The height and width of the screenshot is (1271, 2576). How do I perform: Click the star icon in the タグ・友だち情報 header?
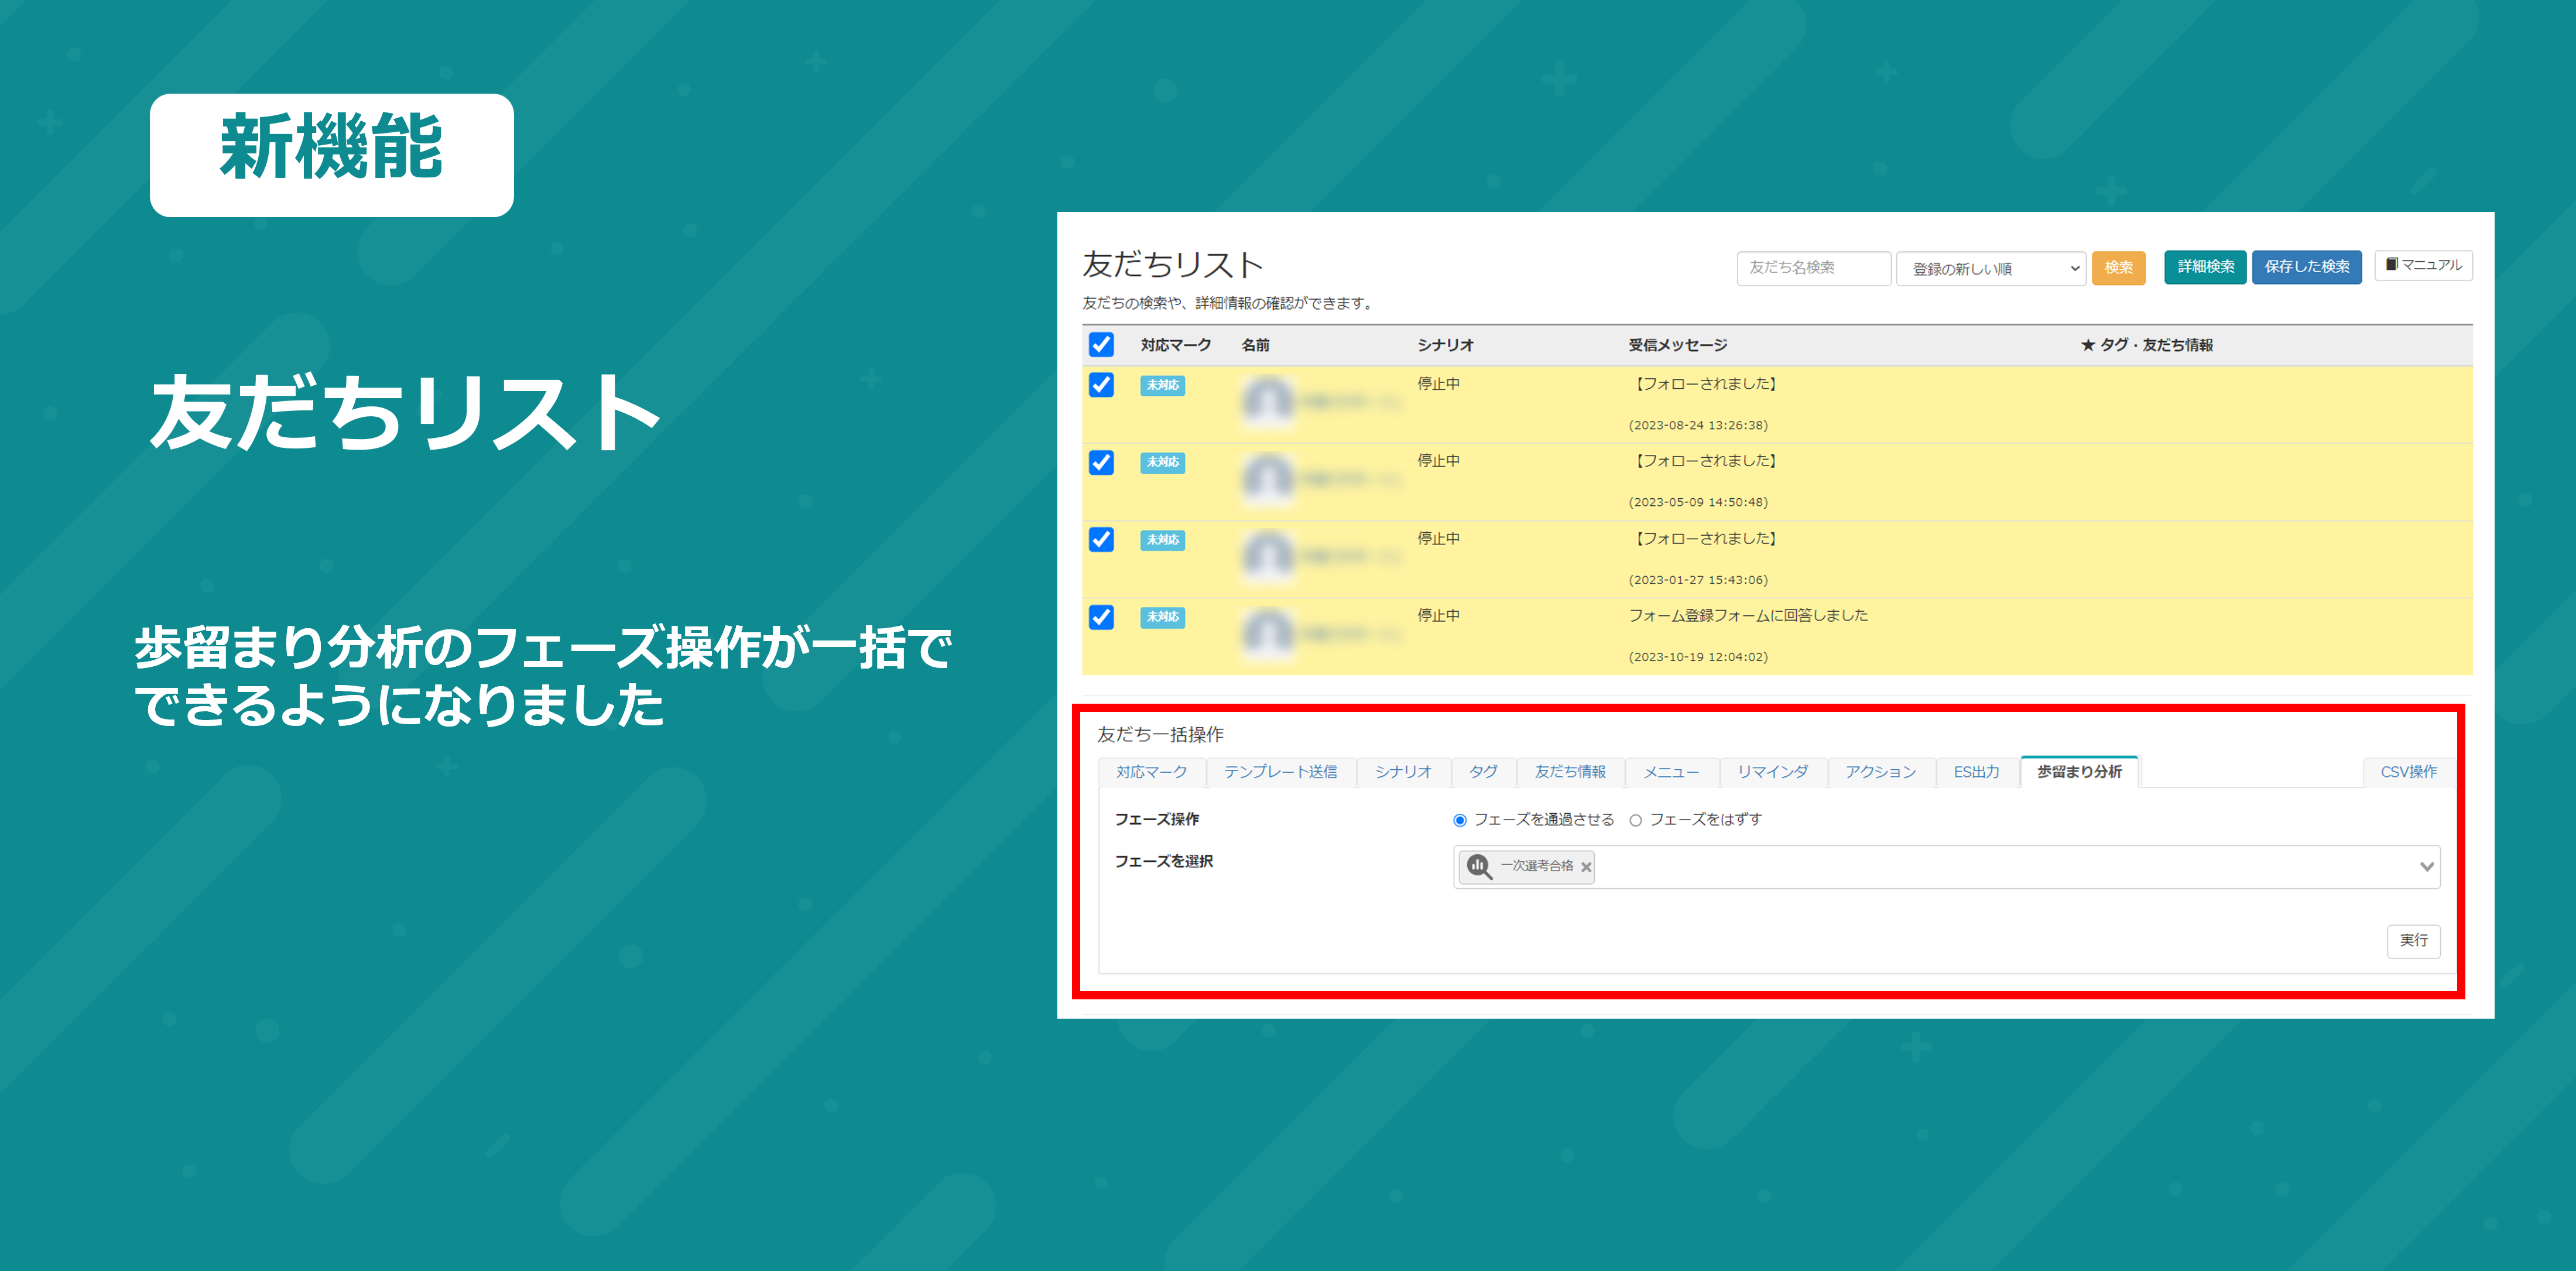(2088, 345)
